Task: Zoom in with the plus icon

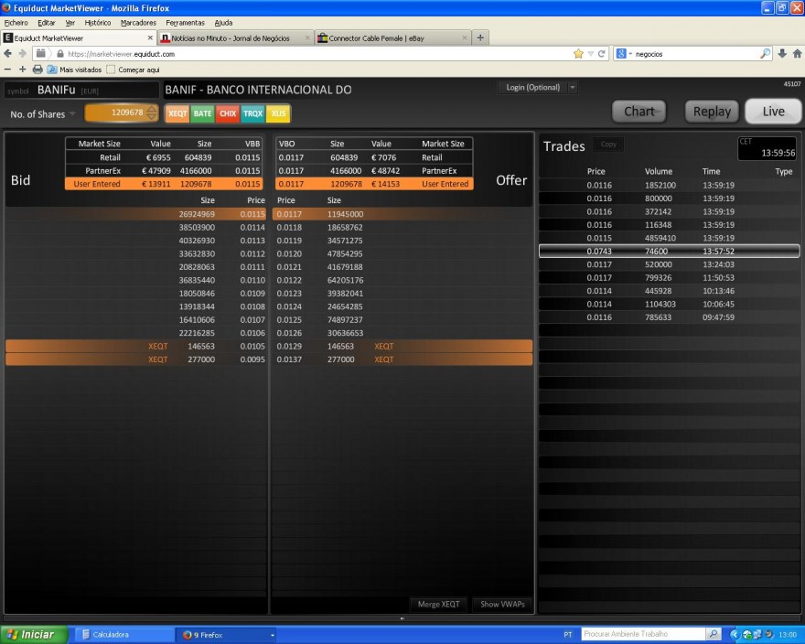Action: [x=23, y=70]
